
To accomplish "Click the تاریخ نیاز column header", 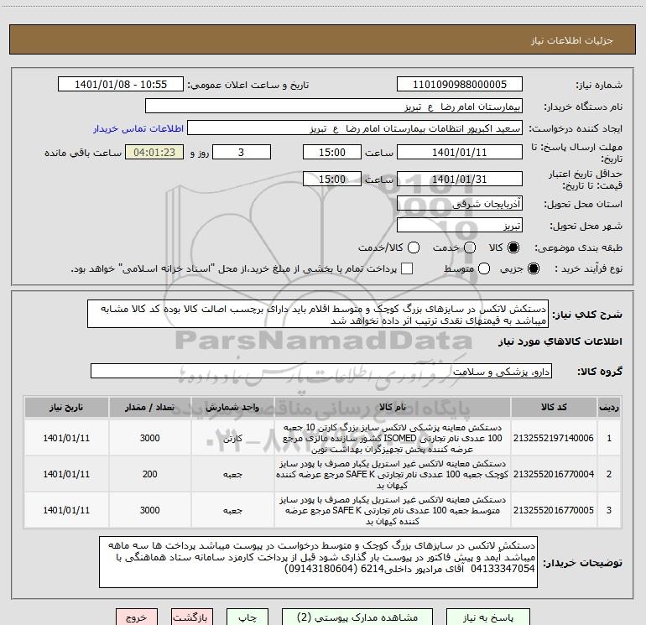I will (66, 408).
